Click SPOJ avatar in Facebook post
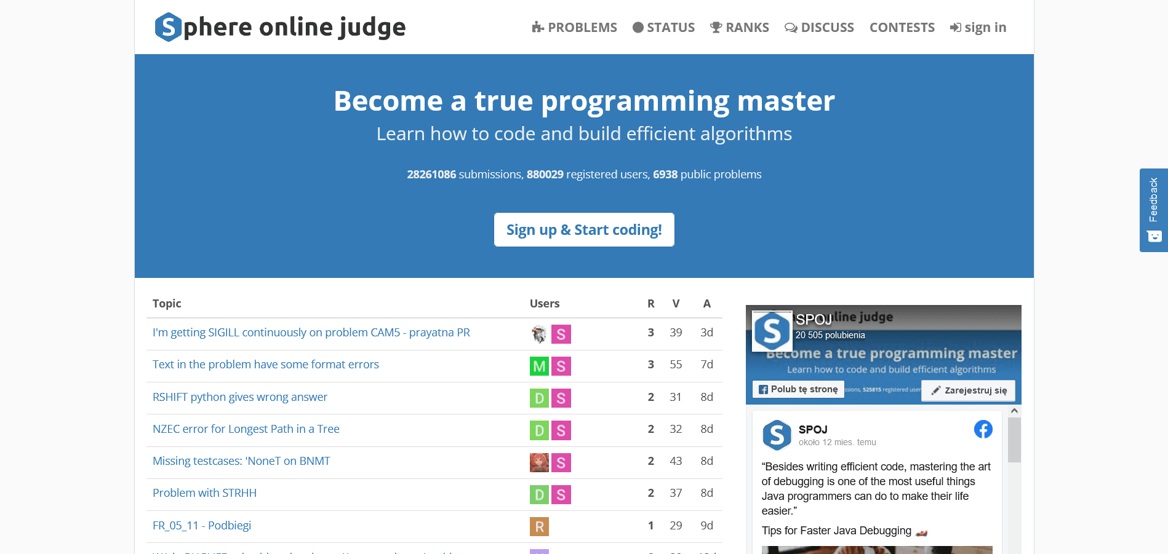 777,435
